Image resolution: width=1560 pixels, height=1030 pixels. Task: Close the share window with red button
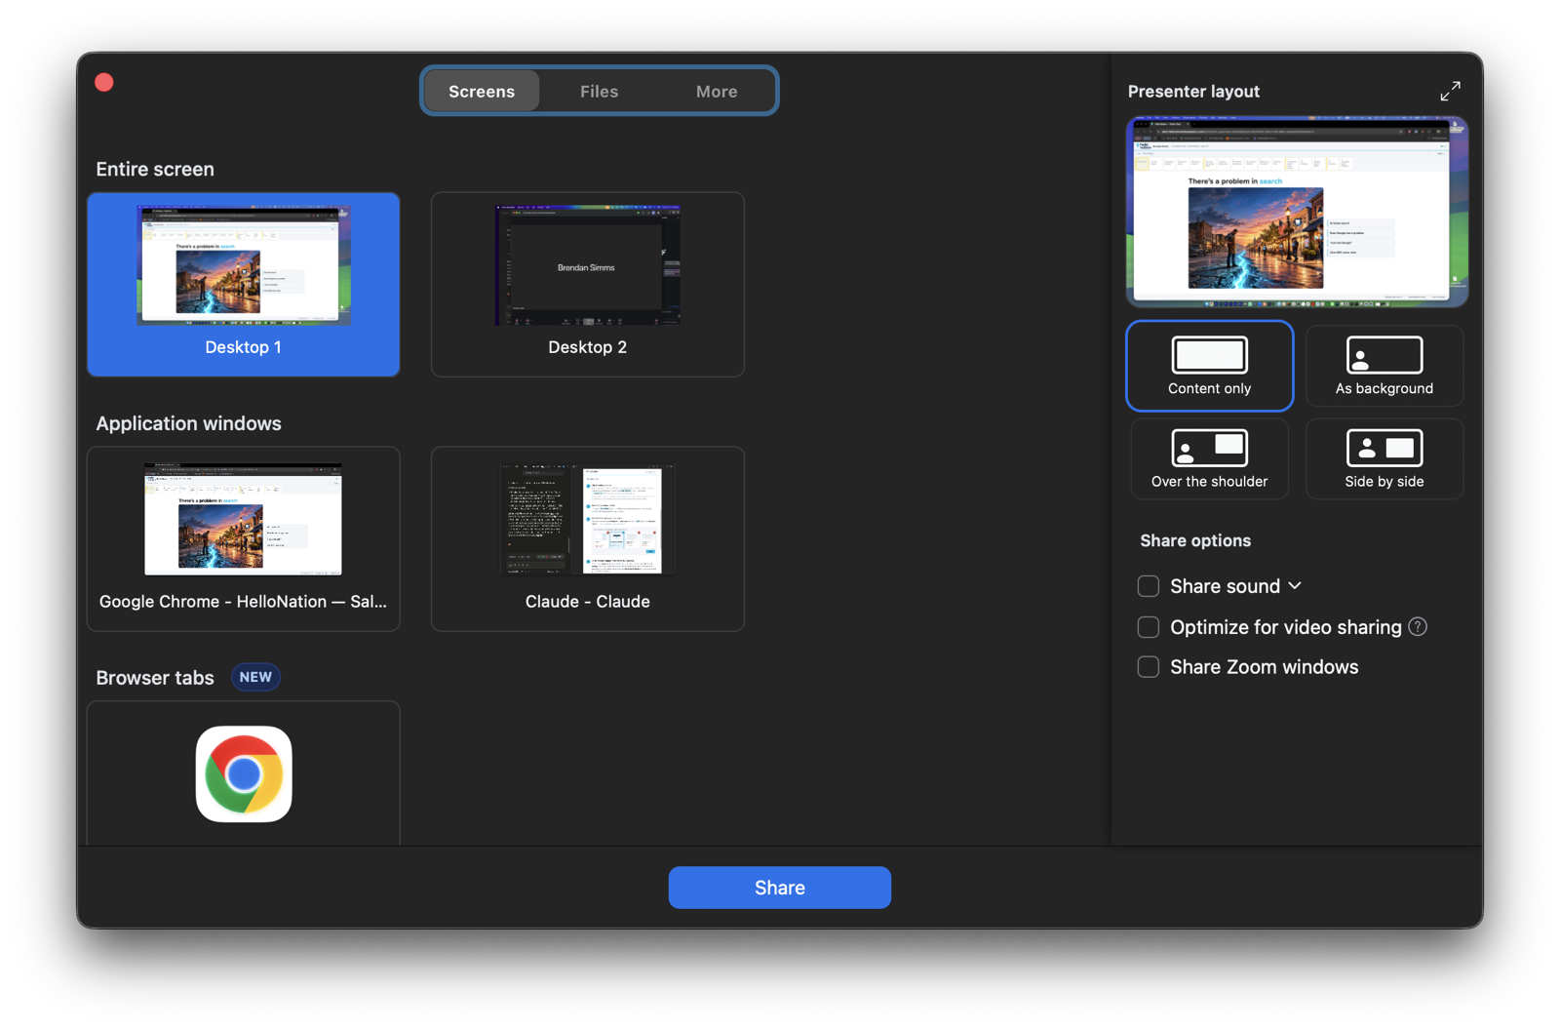[x=104, y=83]
